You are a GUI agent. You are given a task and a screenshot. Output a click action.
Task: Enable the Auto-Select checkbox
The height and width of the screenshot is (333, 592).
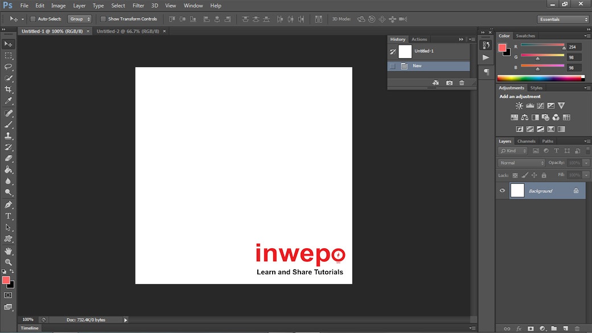pos(32,19)
